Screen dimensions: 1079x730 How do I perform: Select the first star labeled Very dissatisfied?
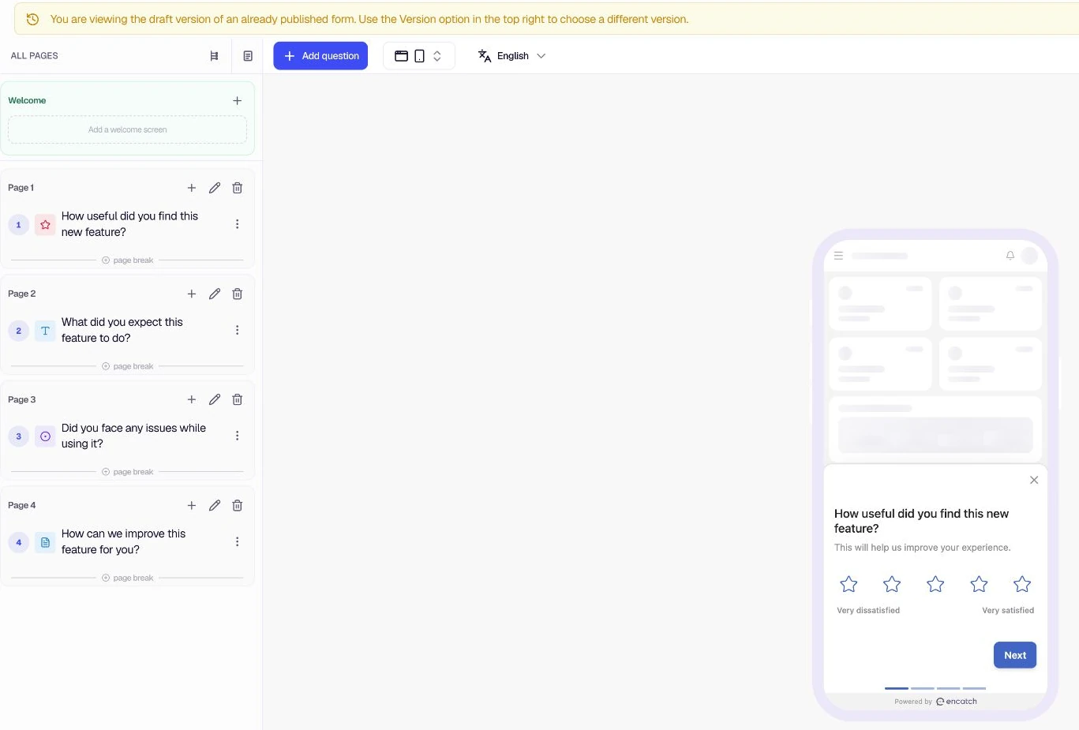[x=849, y=584]
